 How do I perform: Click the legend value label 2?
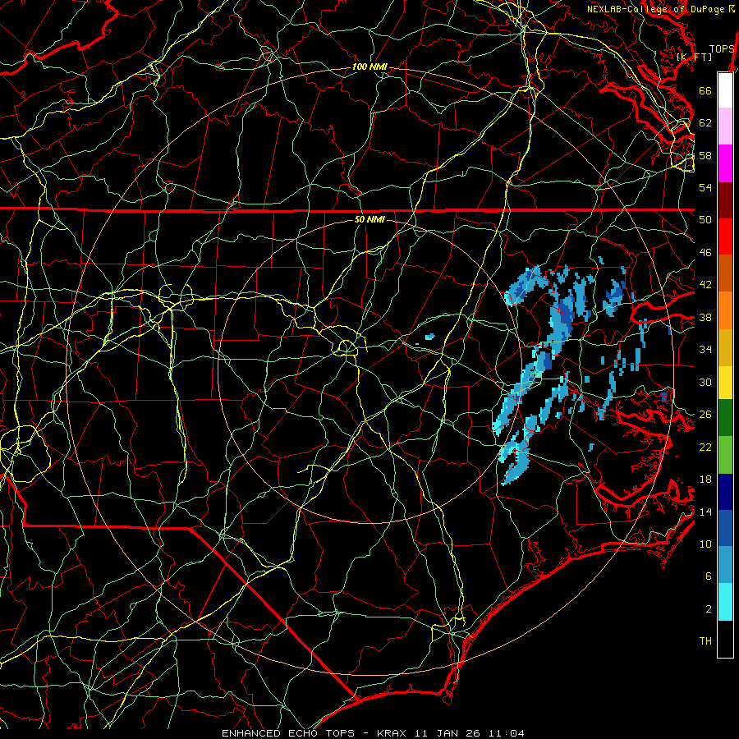click(708, 609)
